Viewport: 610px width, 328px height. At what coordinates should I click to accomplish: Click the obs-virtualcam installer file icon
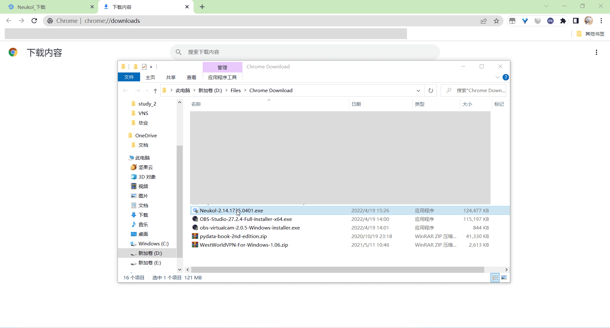click(195, 228)
